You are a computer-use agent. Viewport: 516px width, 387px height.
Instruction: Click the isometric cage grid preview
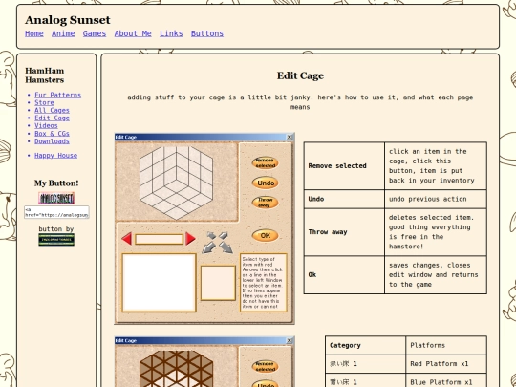(x=176, y=183)
